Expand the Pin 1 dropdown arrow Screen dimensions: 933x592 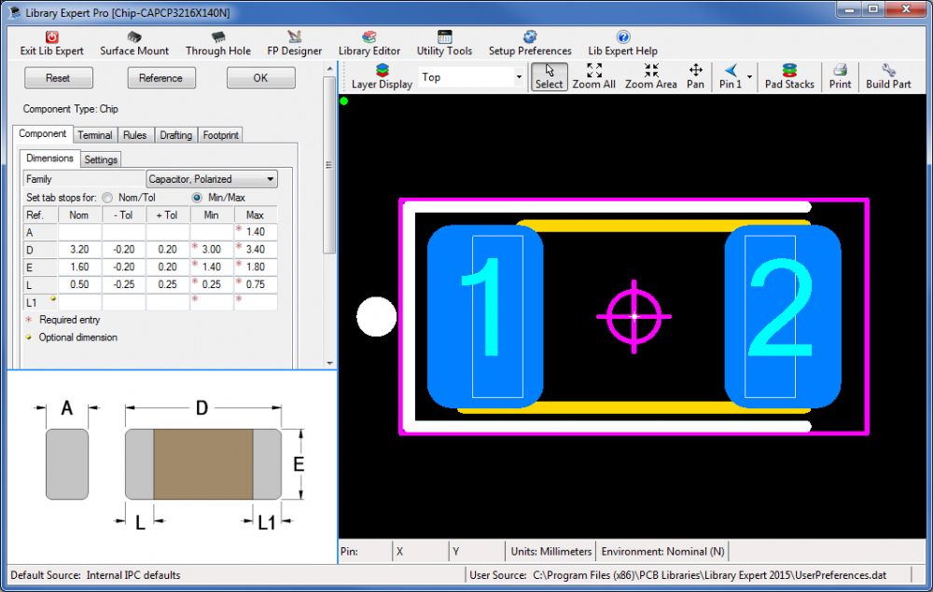point(750,77)
